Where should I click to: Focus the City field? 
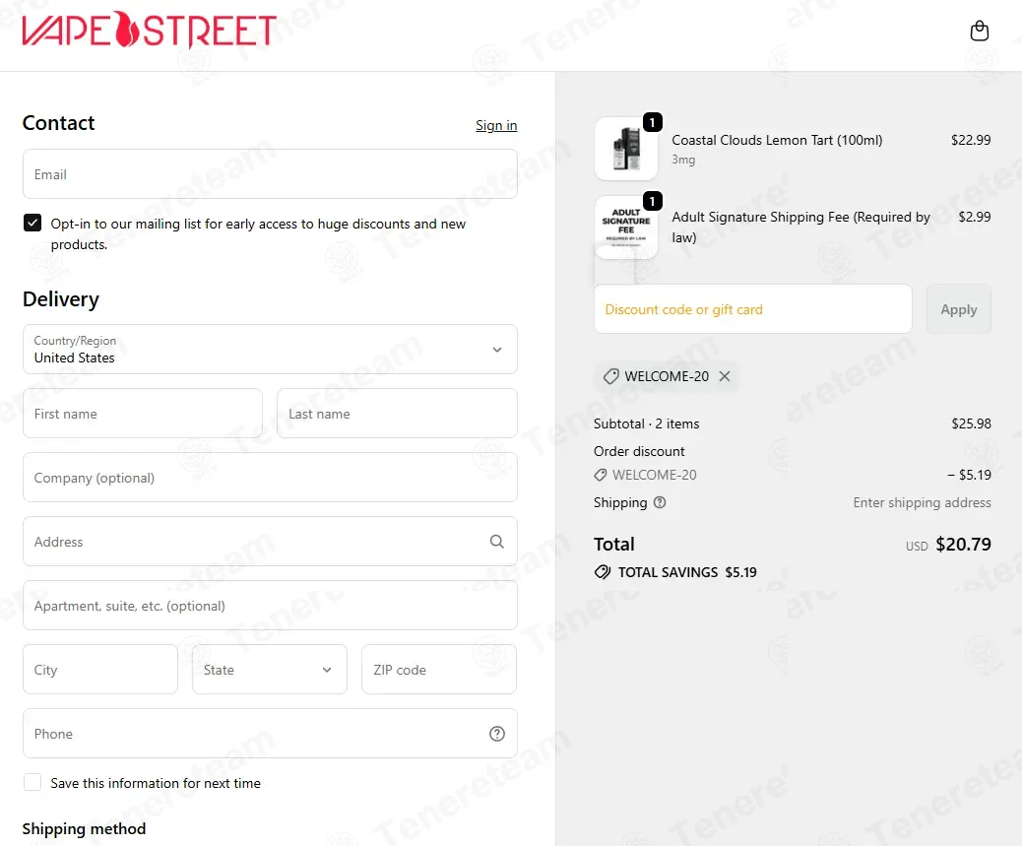[100, 670]
